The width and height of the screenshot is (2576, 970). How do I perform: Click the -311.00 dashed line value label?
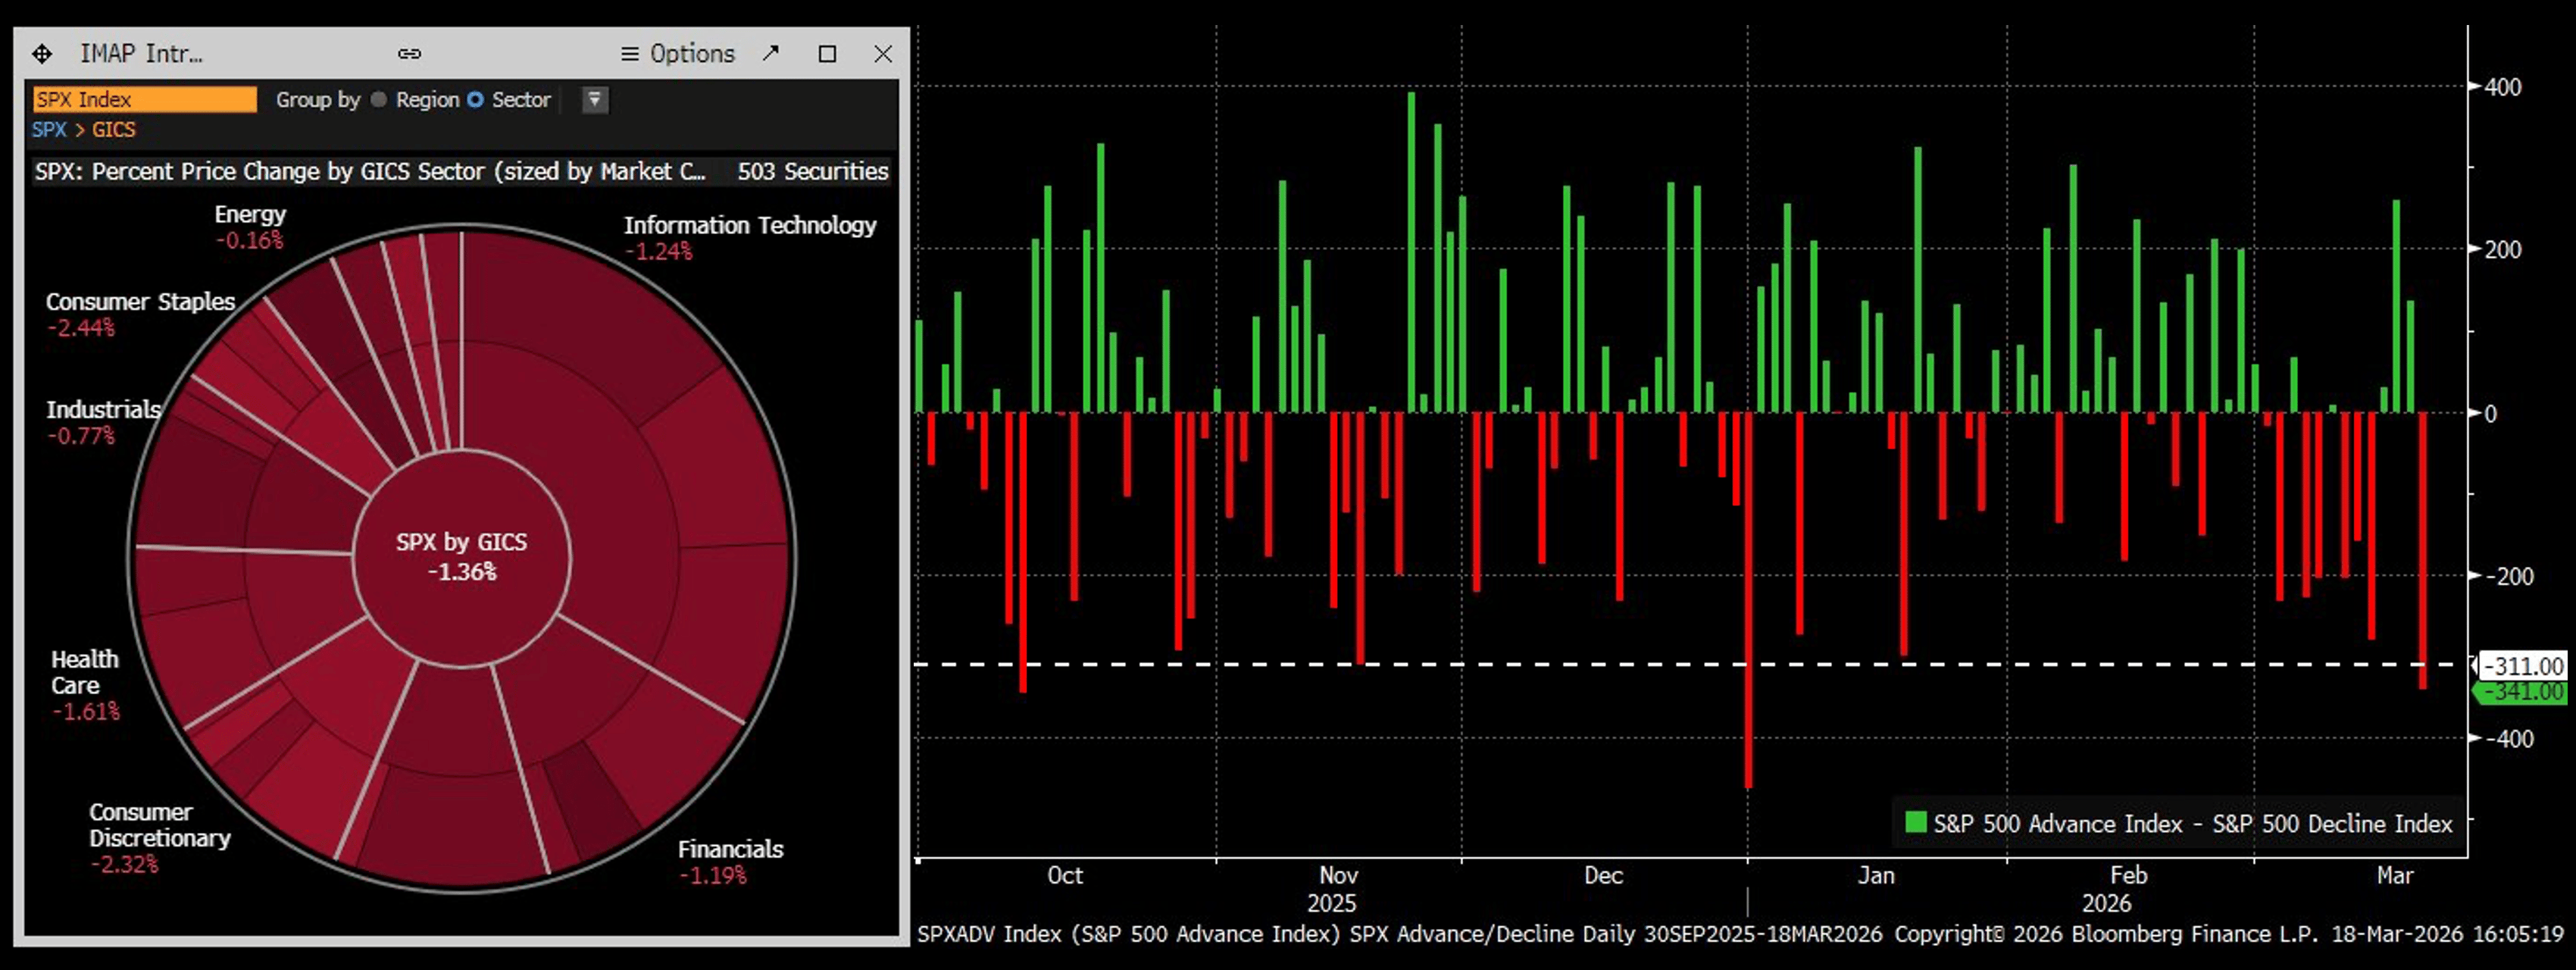click(x=2525, y=666)
